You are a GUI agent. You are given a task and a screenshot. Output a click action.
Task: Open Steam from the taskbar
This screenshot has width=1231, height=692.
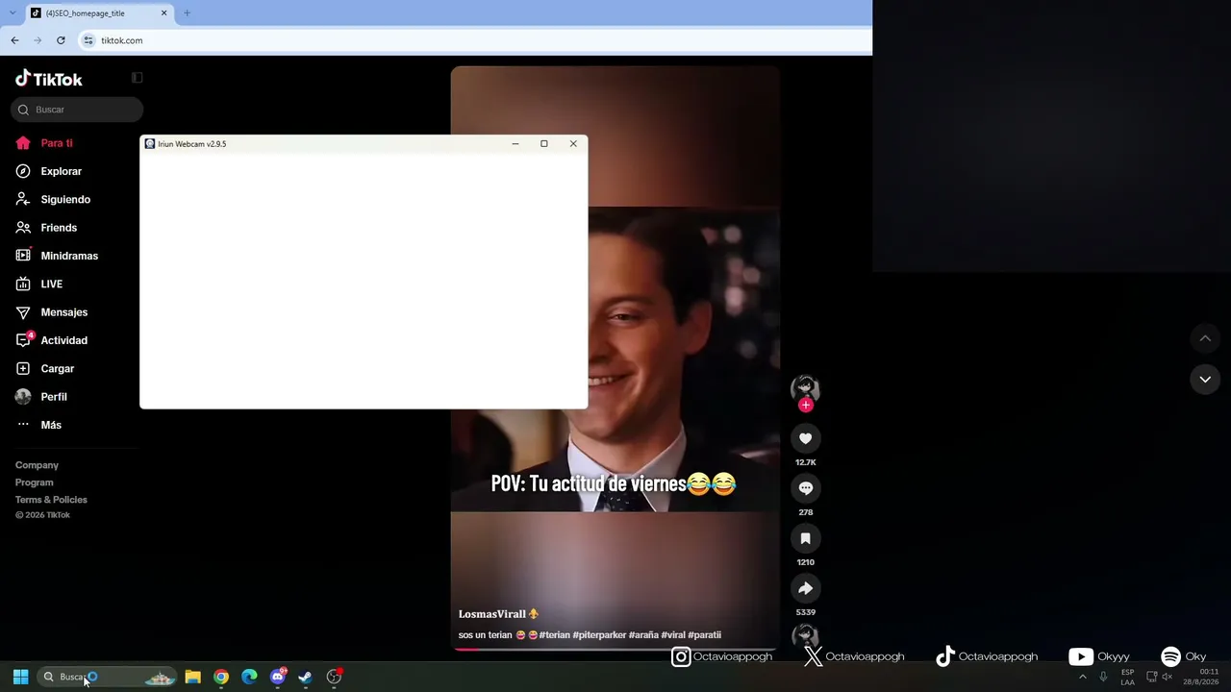click(x=305, y=677)
